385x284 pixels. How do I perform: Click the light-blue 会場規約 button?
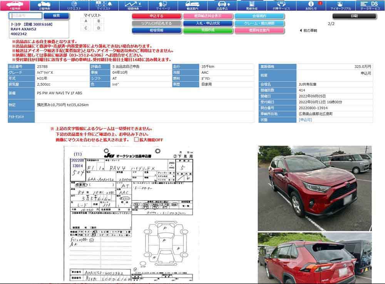point(259,16)
